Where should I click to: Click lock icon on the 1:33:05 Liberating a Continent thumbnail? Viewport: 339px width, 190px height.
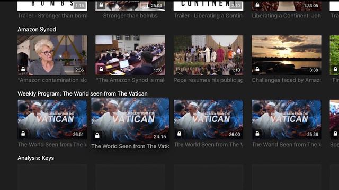(257, 5)
